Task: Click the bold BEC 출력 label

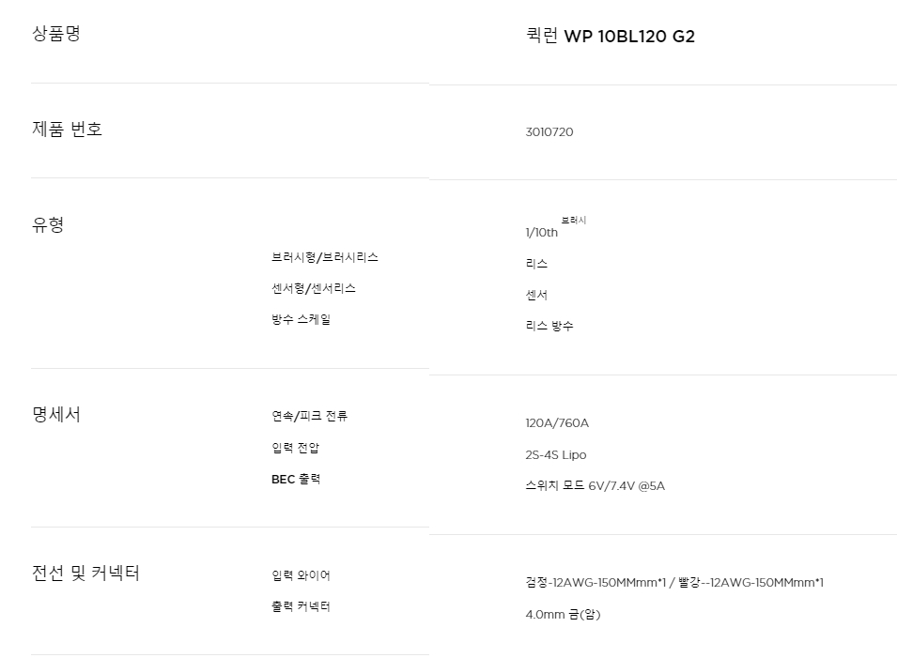Action: click(x=296, y=480)
